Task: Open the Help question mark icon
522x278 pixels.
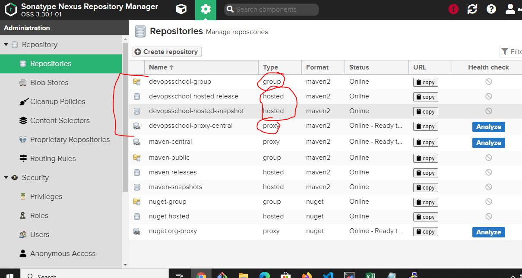Action: [491, 9]
